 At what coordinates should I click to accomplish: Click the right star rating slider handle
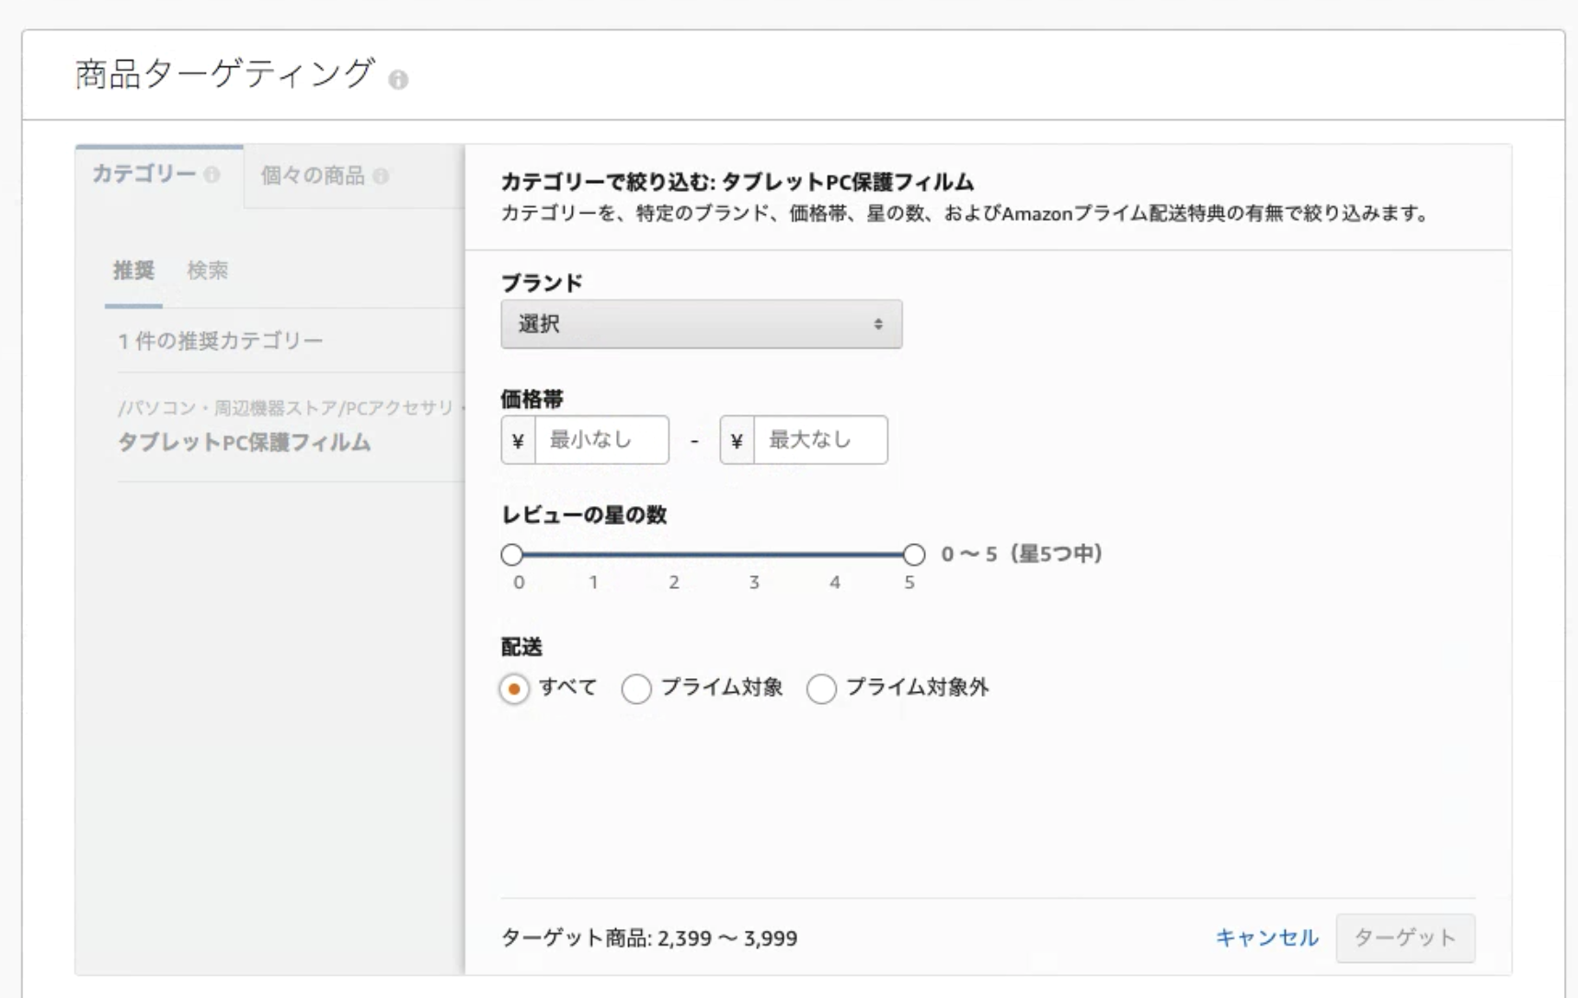pos(914,554)
